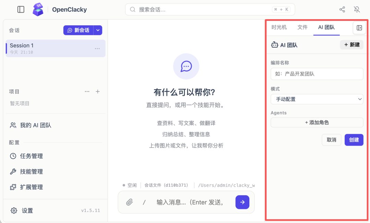Click the 空闲 status indicator
The image size is (370, 223).
pos(129,185)
